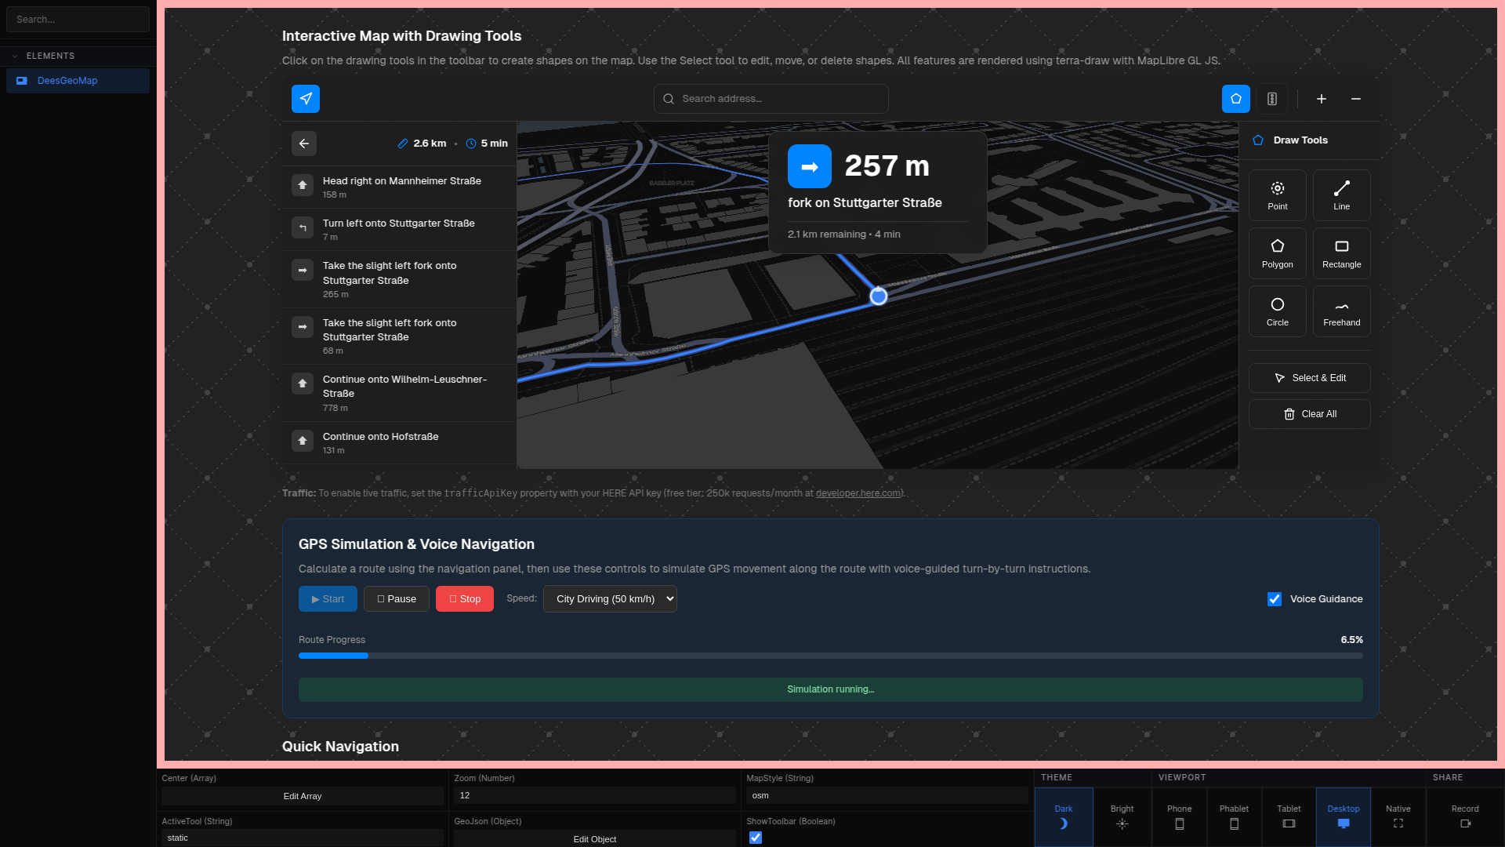Toggle the ShowToolbar boolean checkbox
Screen dimensions: 1505x847
(756, 838)
